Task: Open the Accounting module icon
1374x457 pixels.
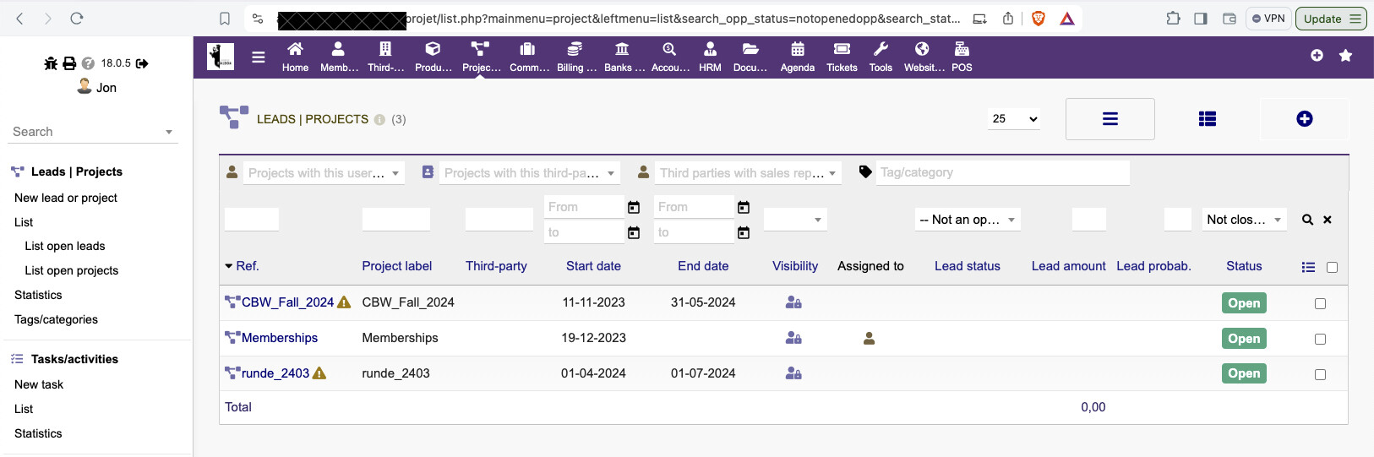Action: coord(669,49)
